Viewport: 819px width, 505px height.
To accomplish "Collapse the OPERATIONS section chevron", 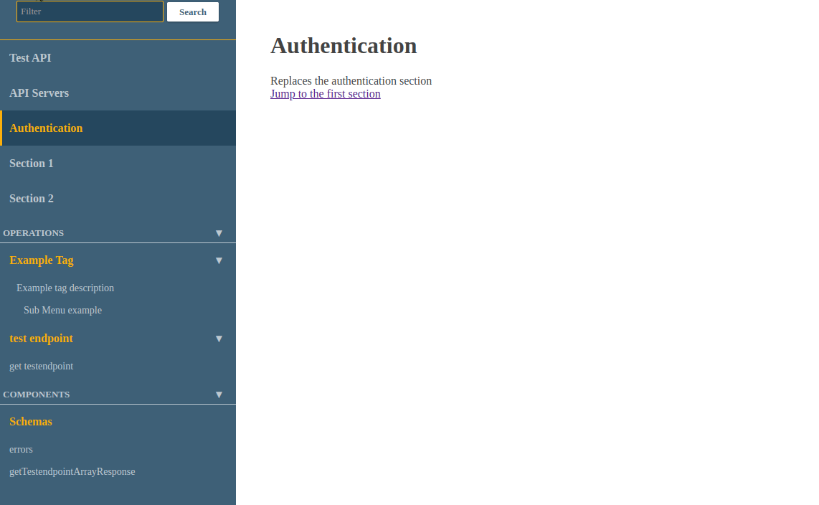I will tap(219, 232).
